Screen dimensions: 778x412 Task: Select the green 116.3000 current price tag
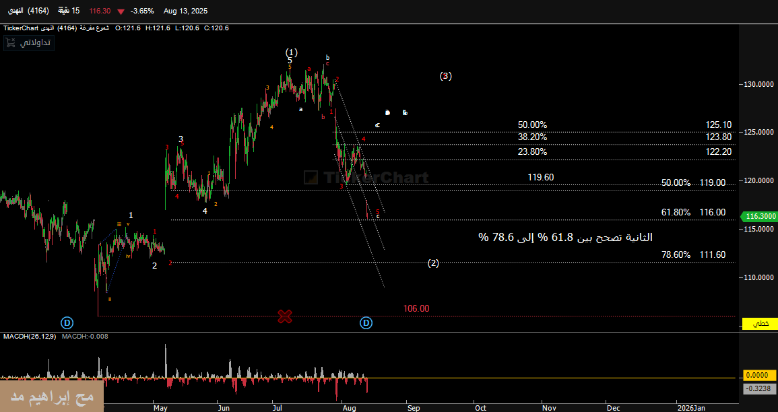758,217
